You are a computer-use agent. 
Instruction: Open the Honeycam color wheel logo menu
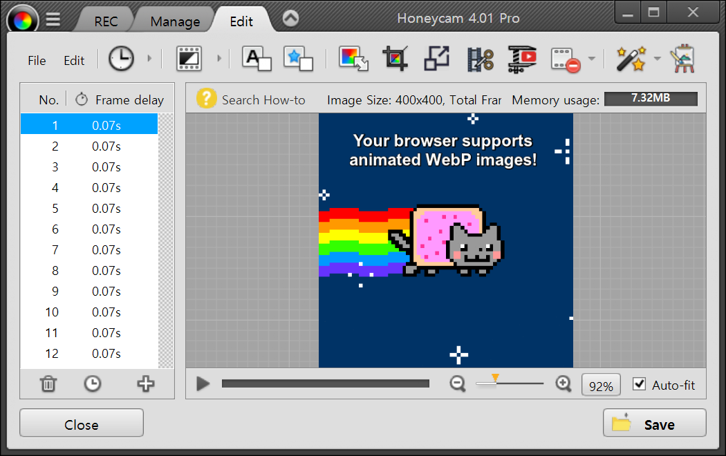point(22,19)
